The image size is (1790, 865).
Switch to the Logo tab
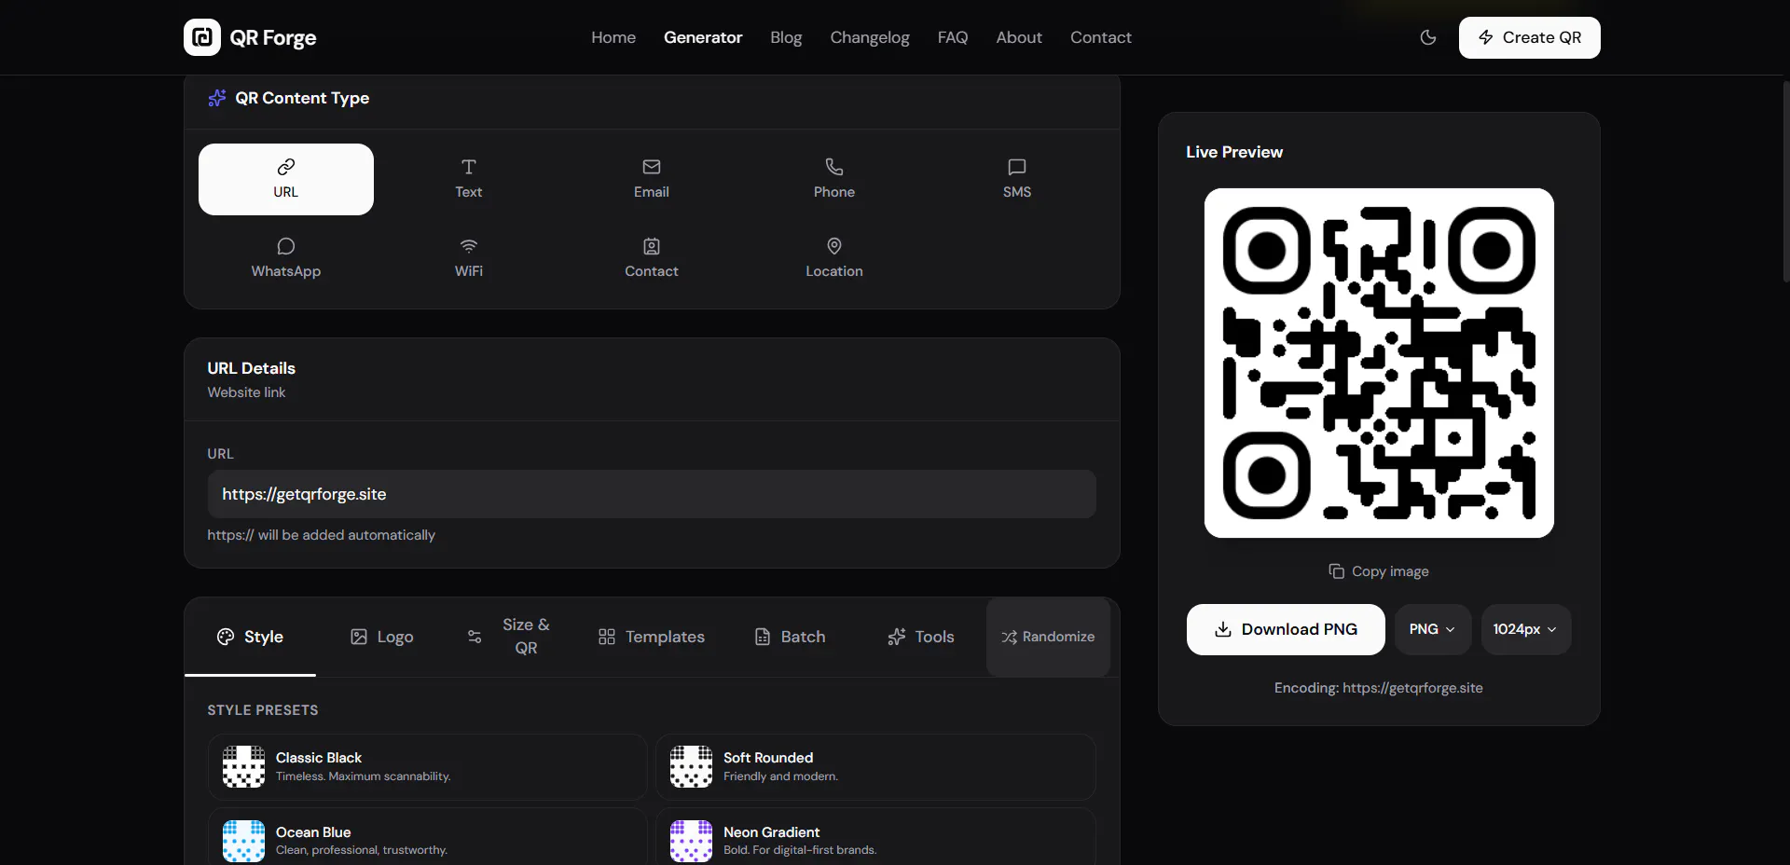click(382, 637)
